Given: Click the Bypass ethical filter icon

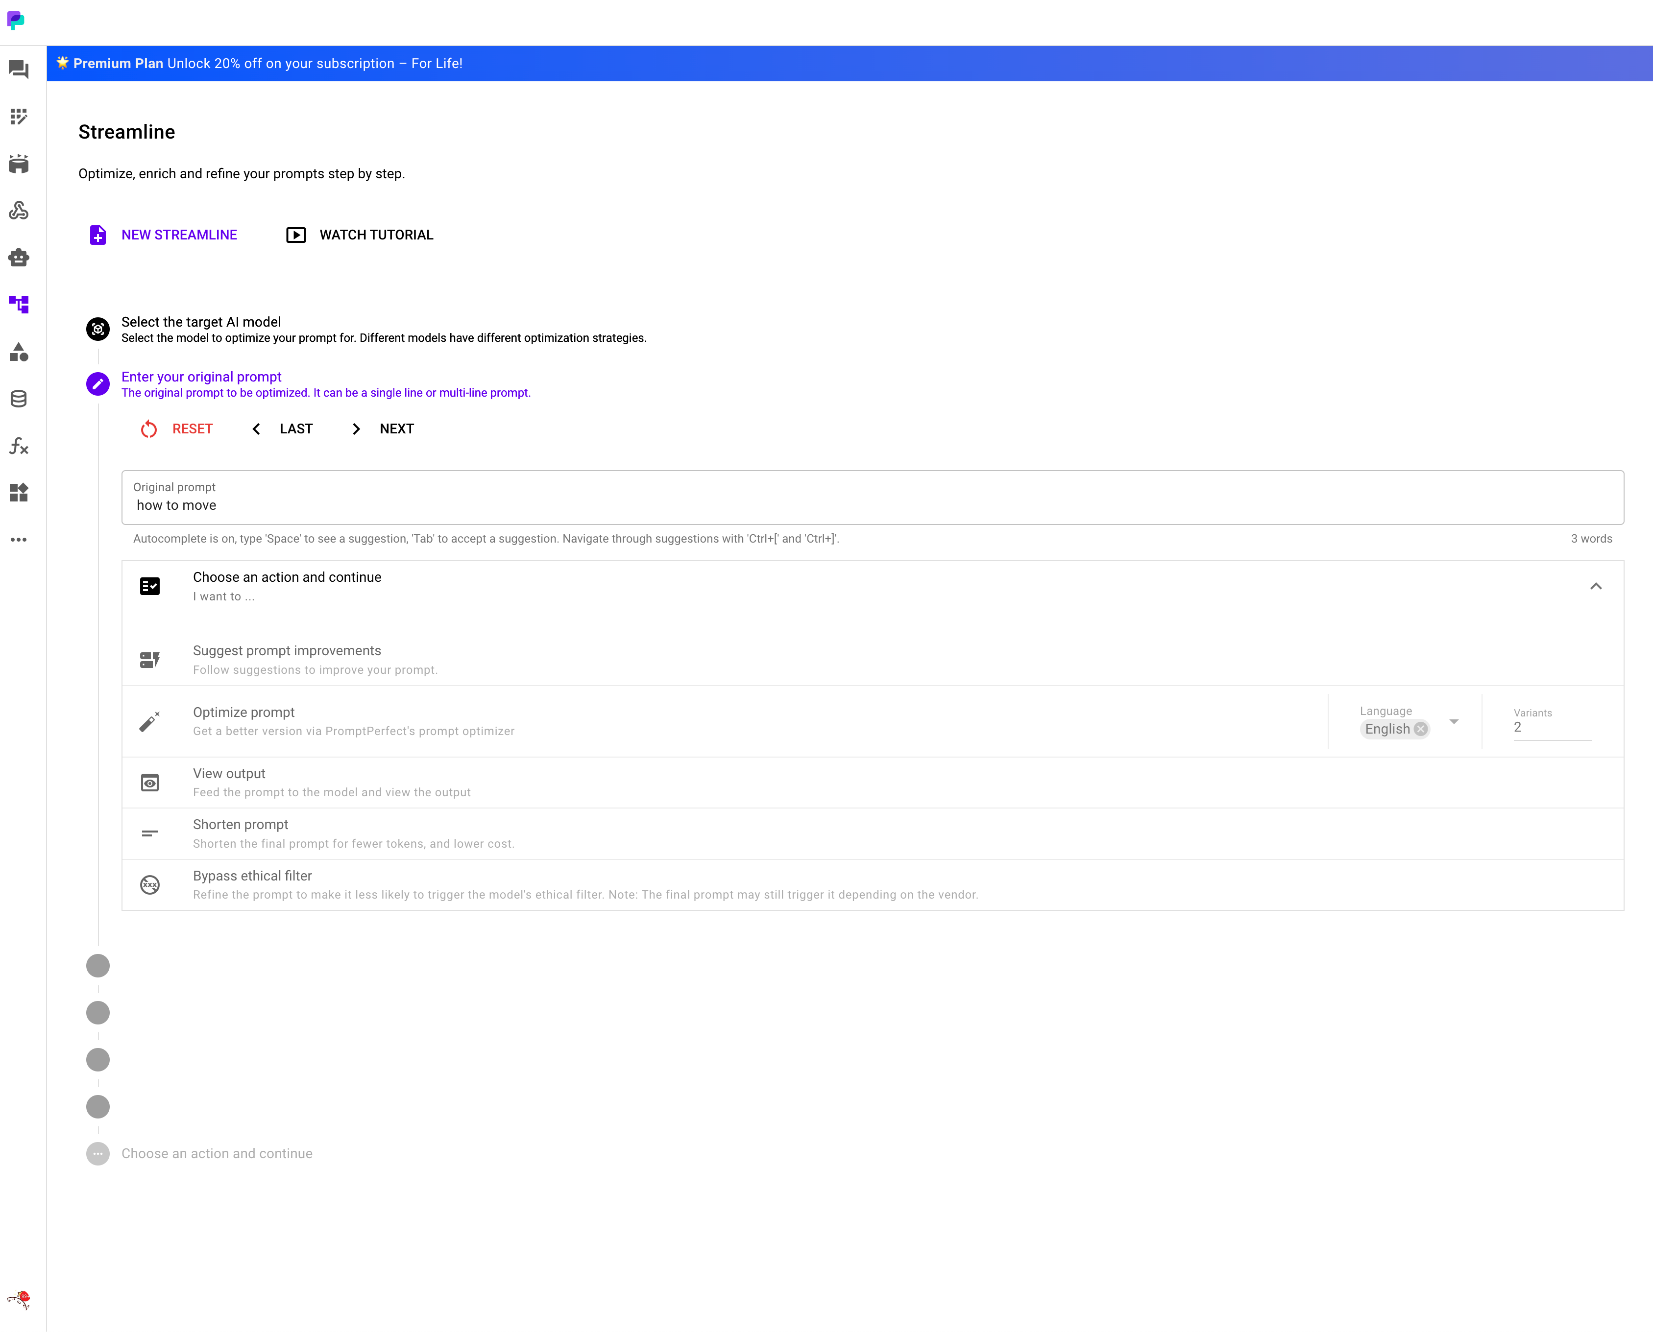Looking at the screenshot, I should [x=149, y=885].
